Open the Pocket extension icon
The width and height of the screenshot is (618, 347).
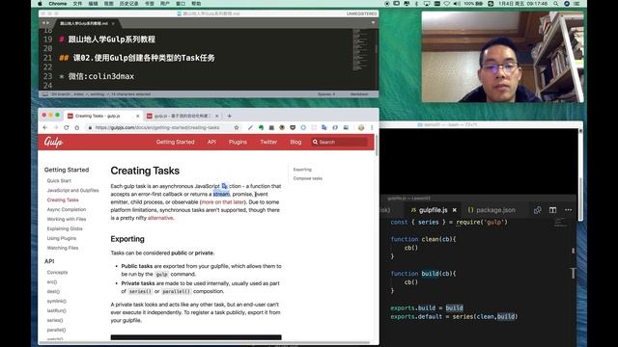tap(293, 127)
